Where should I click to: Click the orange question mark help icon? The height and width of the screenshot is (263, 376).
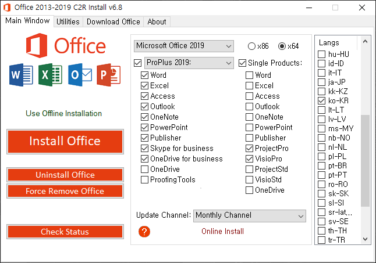145,232
